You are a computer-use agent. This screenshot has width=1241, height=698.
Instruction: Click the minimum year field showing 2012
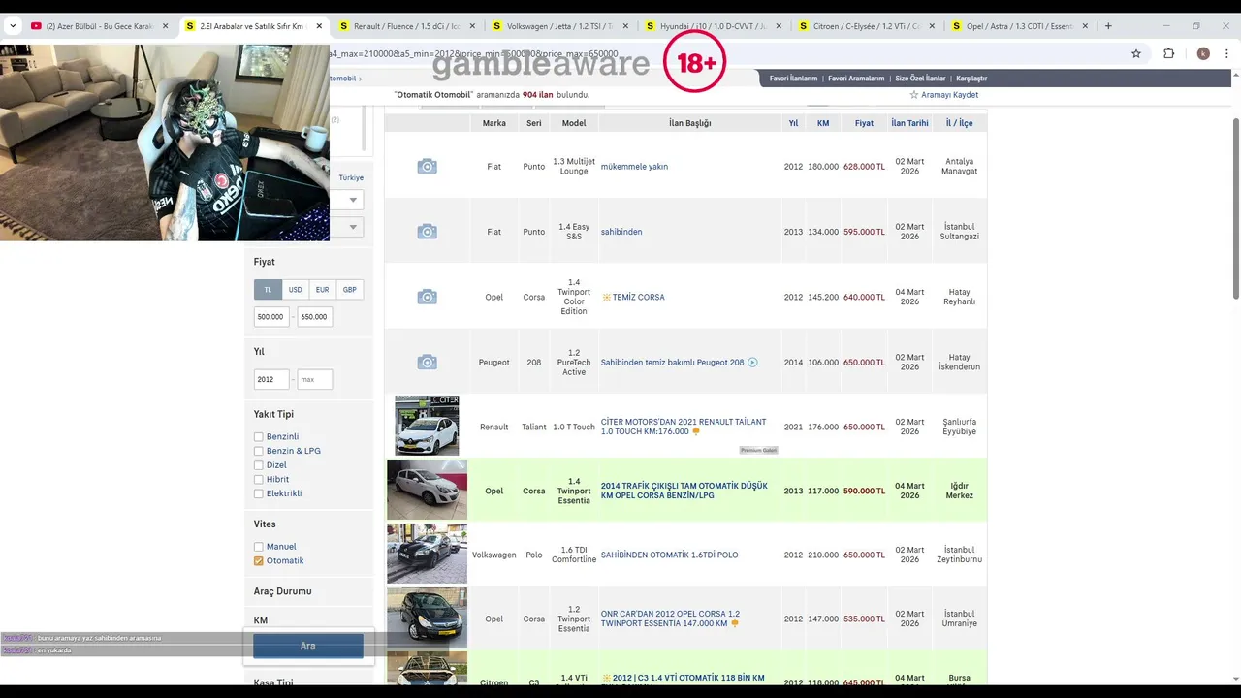click(270, 380)
